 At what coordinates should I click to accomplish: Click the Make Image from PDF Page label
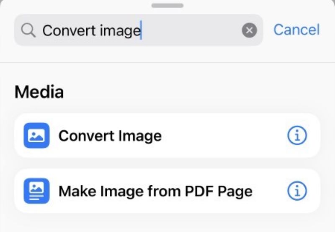(155, 192)
